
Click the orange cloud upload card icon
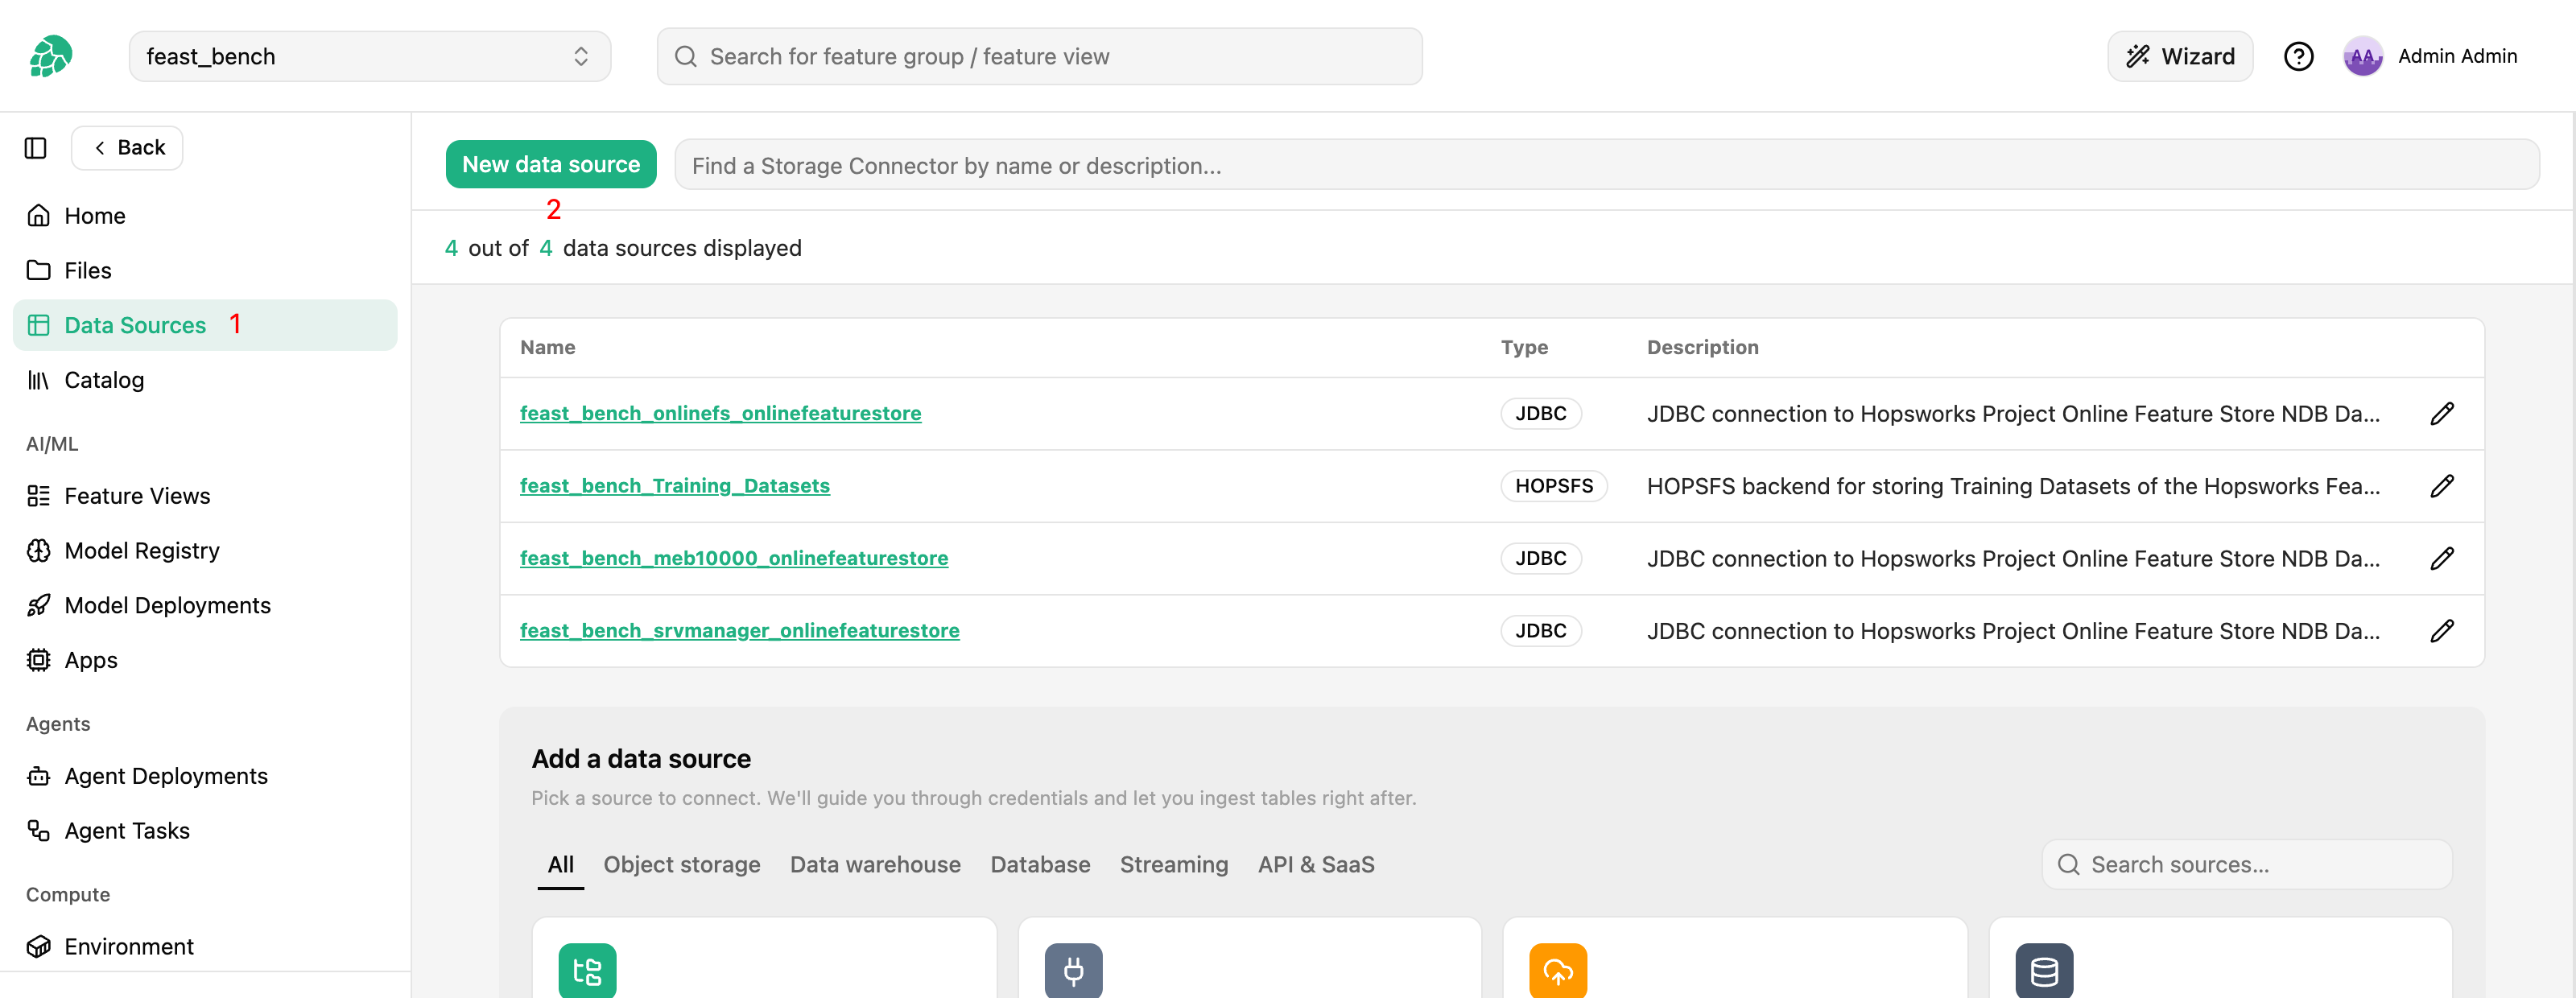1558,970
